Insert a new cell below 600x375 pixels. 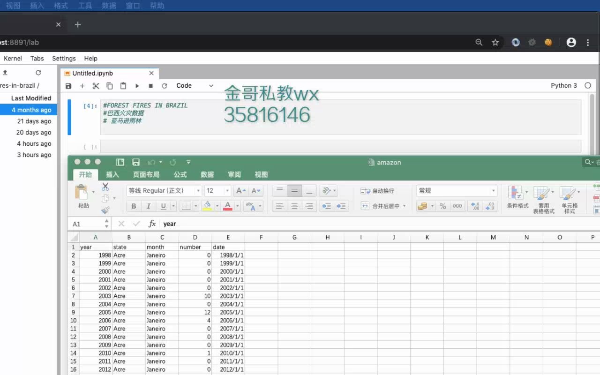[82, 85]
